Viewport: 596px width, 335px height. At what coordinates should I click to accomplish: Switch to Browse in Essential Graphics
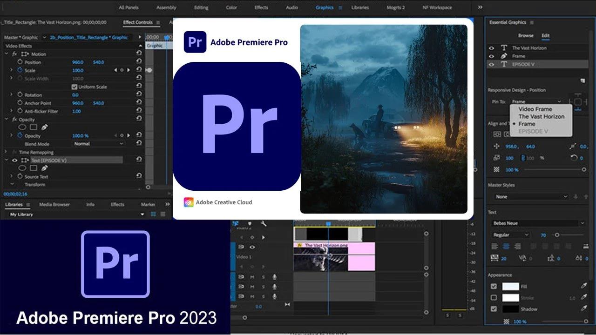click(526, 35)
